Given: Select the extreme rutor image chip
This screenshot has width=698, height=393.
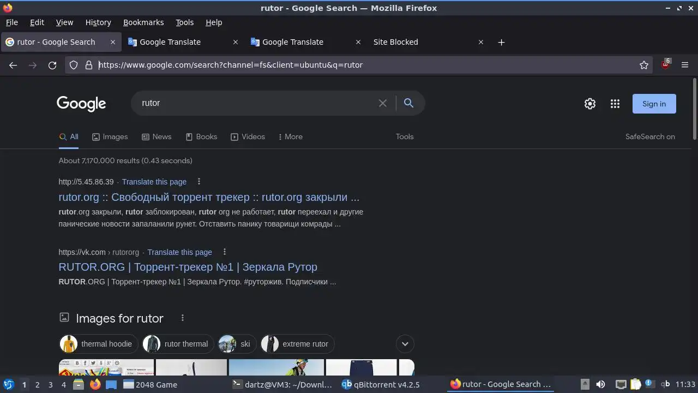Looking at the screenshot, I should tap(298, 344).
